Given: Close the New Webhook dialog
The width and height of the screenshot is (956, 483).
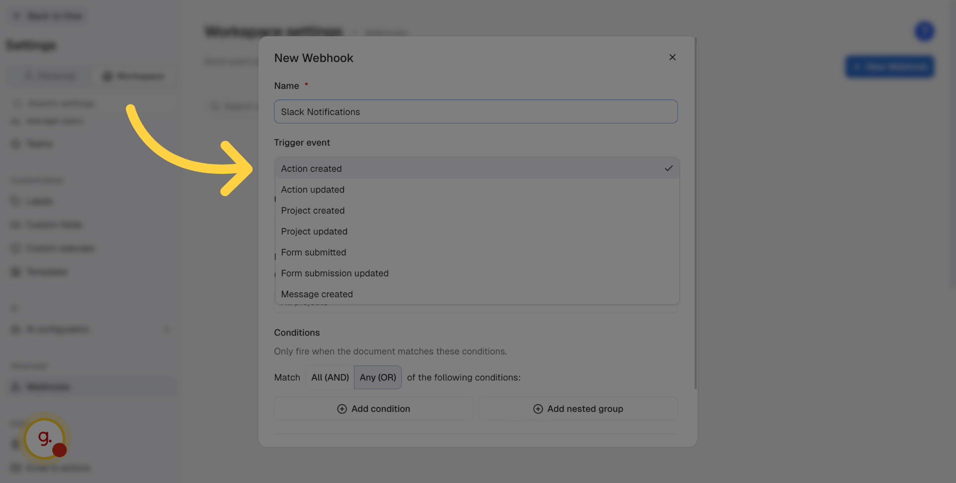Looking at the screenshot, I should click(672, 57).
